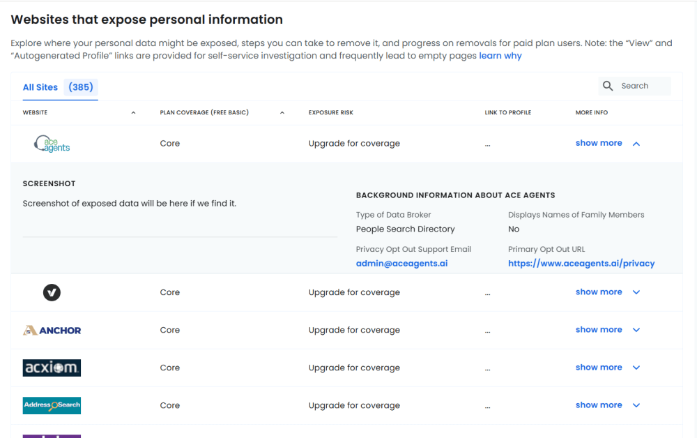Select the All Sites tab
Screen dimensions: 697x438
tap(40, 87)
